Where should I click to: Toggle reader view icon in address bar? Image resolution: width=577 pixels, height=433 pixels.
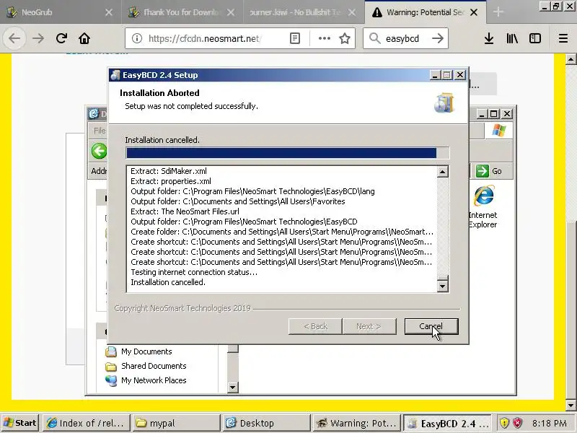tap(295, 38)
